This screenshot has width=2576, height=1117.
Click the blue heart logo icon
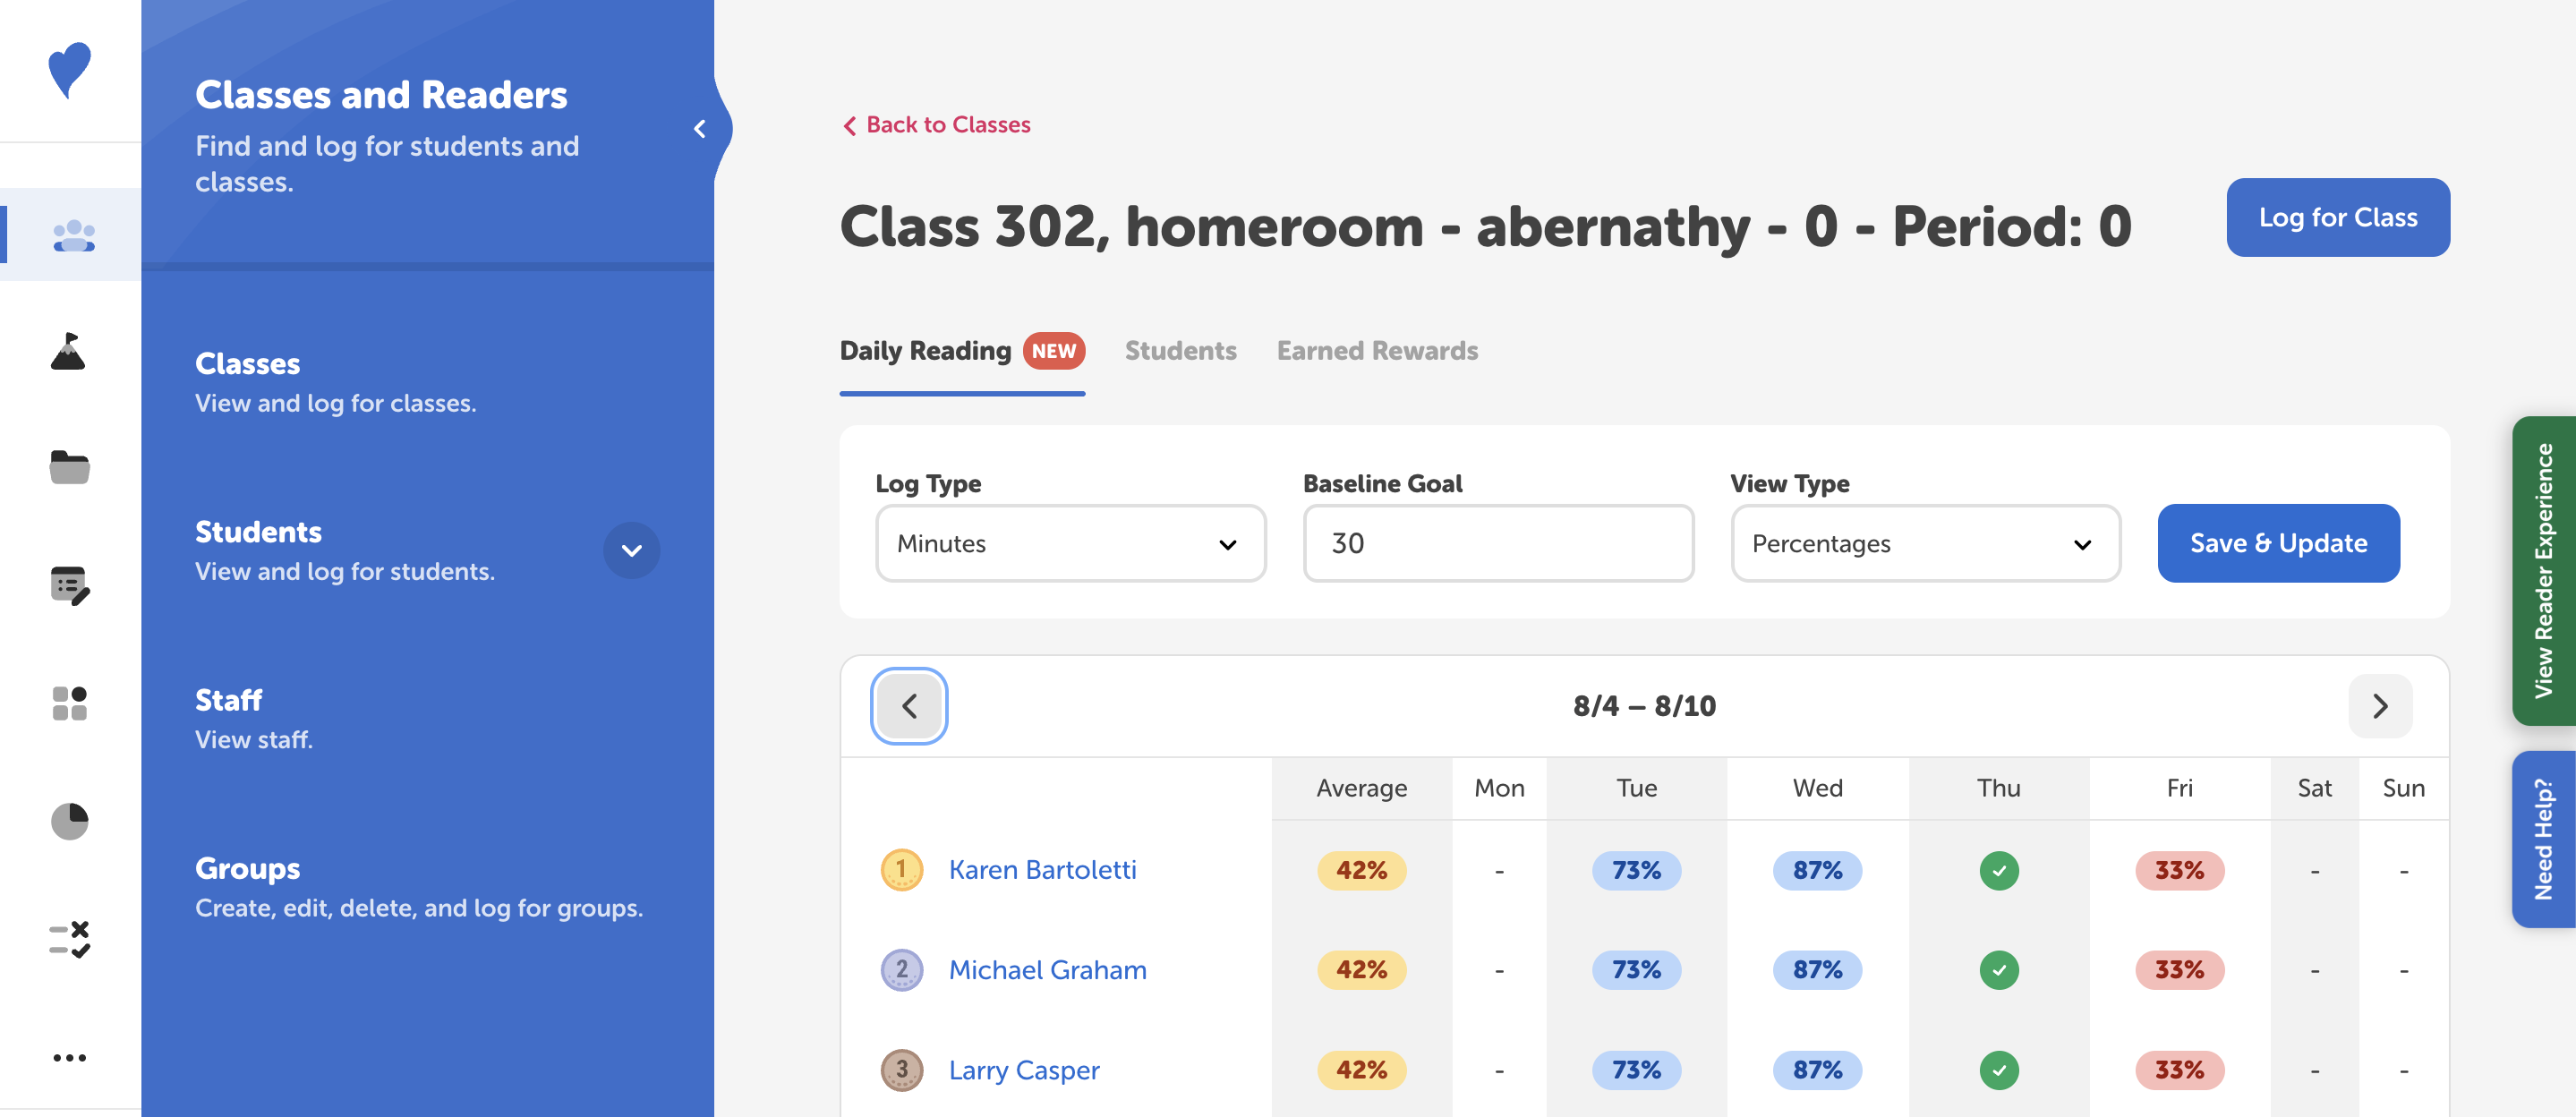[69, 70]
